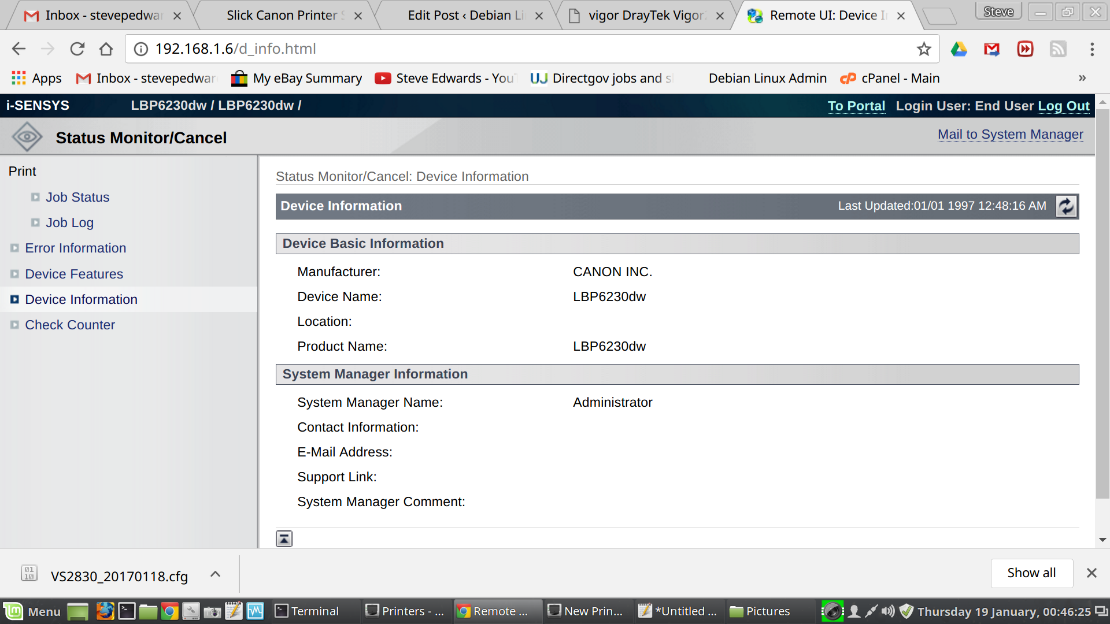Viewport: 1110px width, 624px height.
Task: Open the Chrome three-dot menu
Action: tap(1091, 49)
